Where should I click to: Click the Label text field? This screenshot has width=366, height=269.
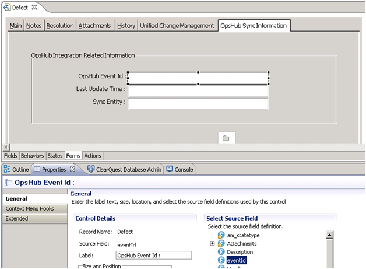[x=154, y=255]
